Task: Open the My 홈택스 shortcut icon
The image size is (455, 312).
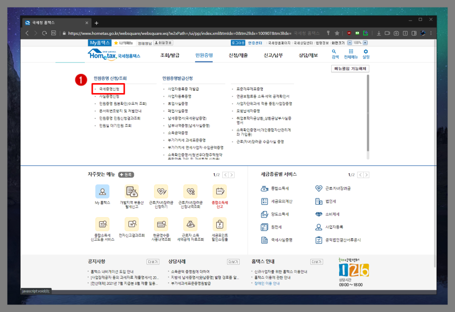Action: (102, 191)
